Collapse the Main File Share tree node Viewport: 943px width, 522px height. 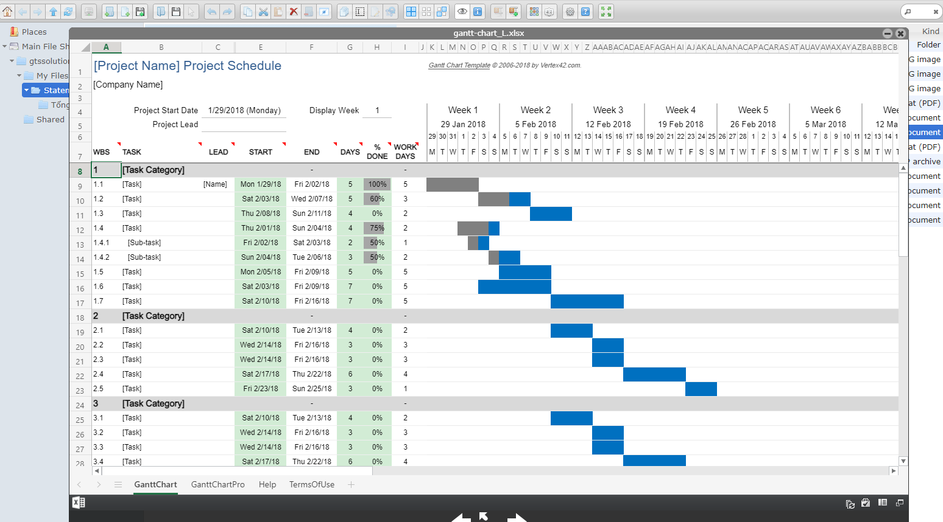coord(5,46)
